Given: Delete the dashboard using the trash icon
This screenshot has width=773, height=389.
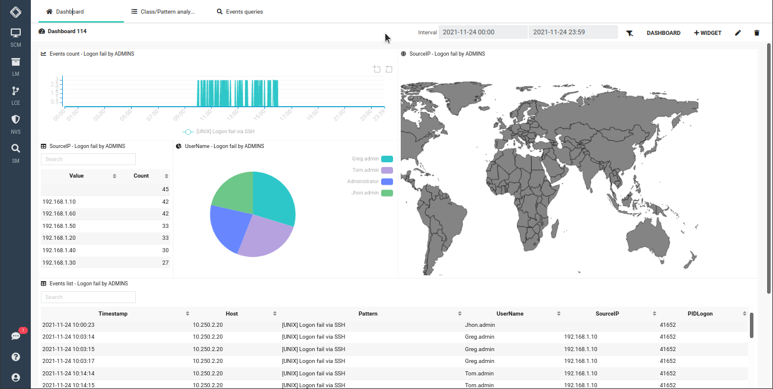Looking at the screenshot, I should click(757, 33).
